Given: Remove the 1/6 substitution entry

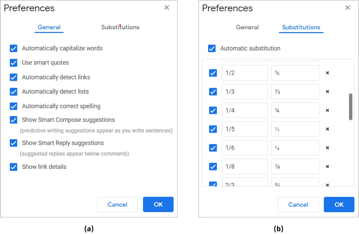Looking at the screenshot, I should click(327, 148).
